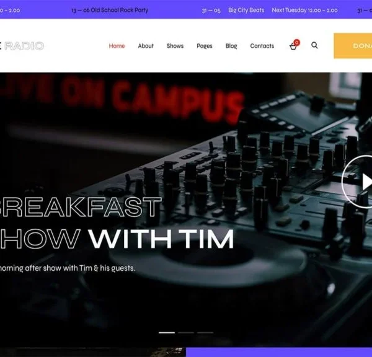
Task: Open the Big City Beats ticker item
Action: (x=246, y=10)
